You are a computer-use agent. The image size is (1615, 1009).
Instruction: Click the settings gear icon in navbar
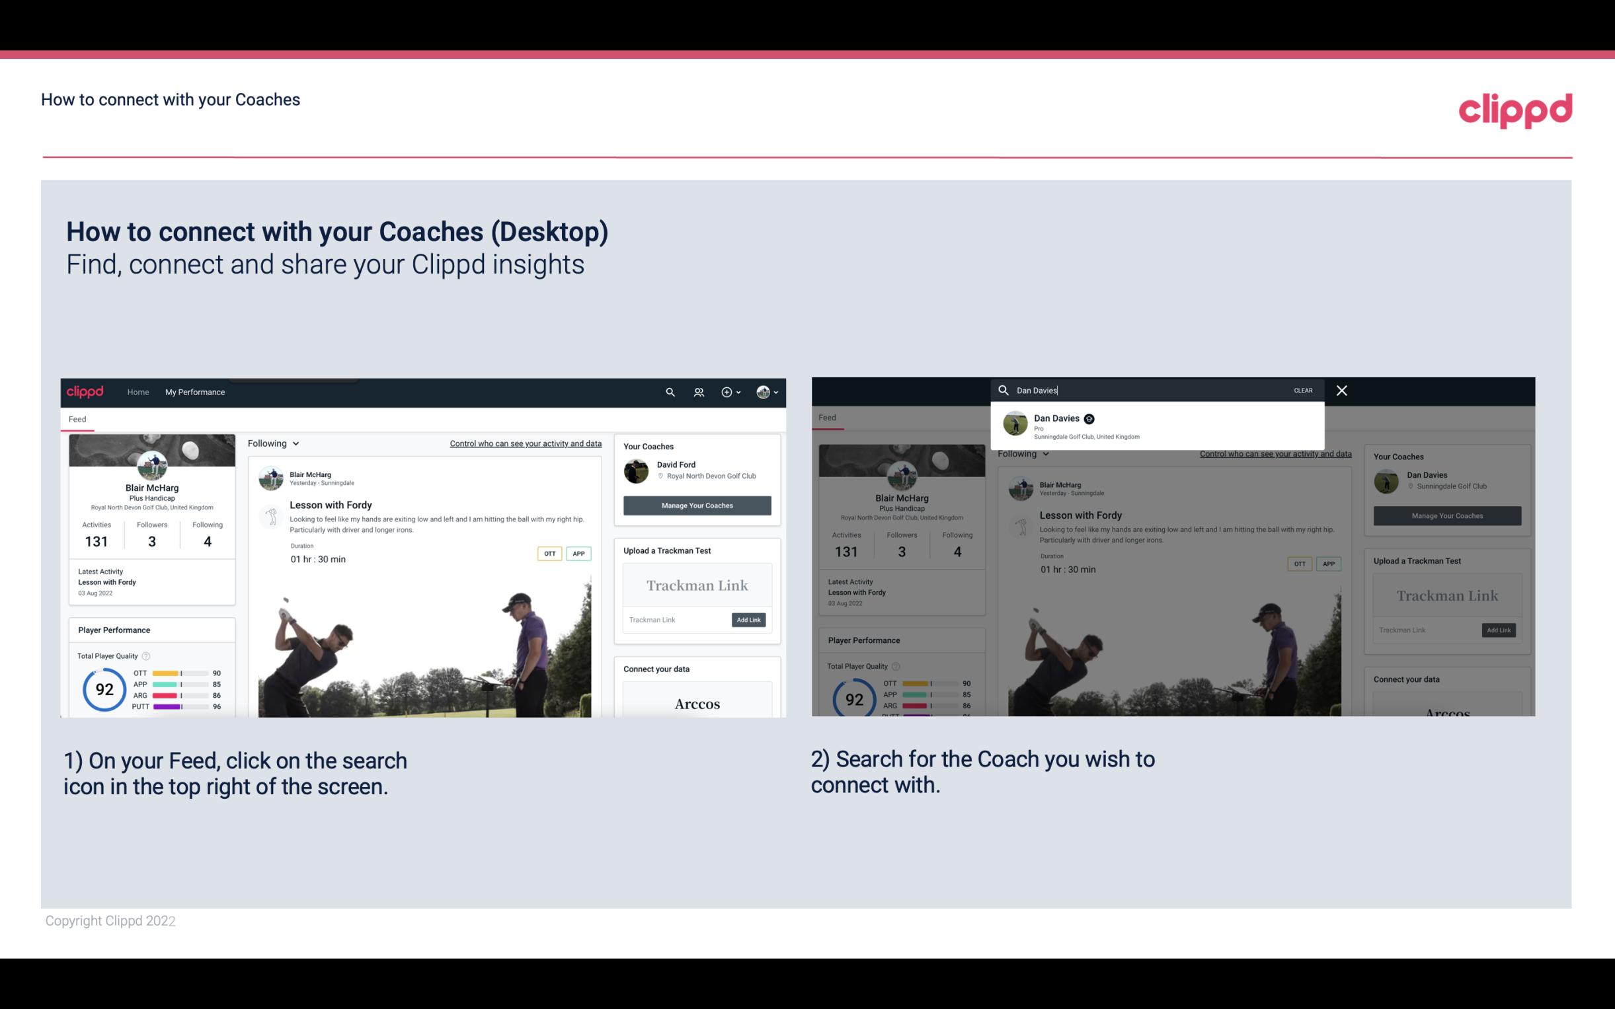(x=727, y=392)
